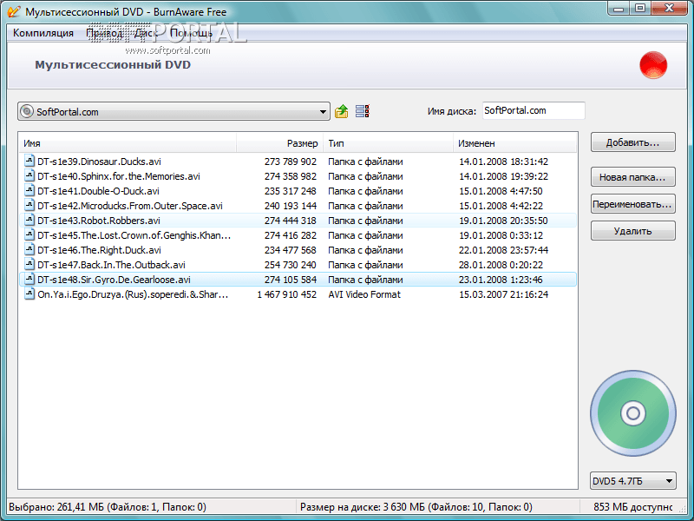Select file name DT-s1e46.The.Right.Duck.avi
Screen dimensions: 694x521
pos(99,250)
